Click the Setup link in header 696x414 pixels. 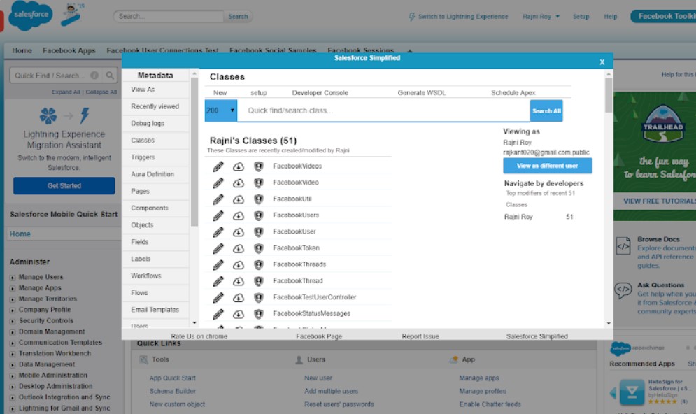pyautogui.click(x=581, y=16)
